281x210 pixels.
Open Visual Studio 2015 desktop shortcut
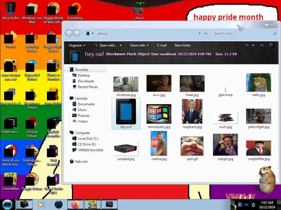[54, 184]
